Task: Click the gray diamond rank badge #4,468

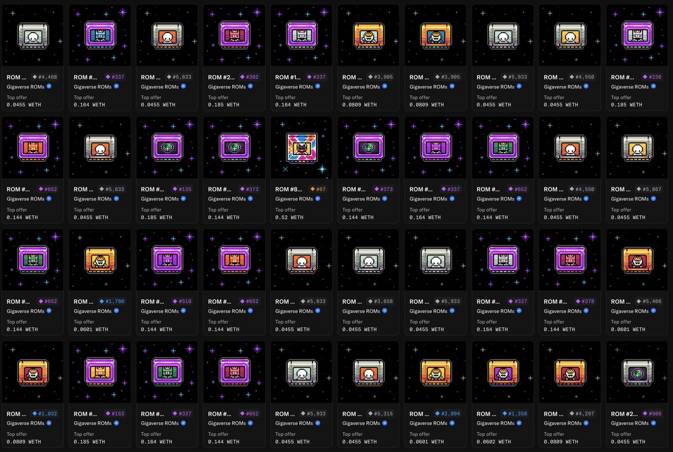Action: tap(44, 77)
